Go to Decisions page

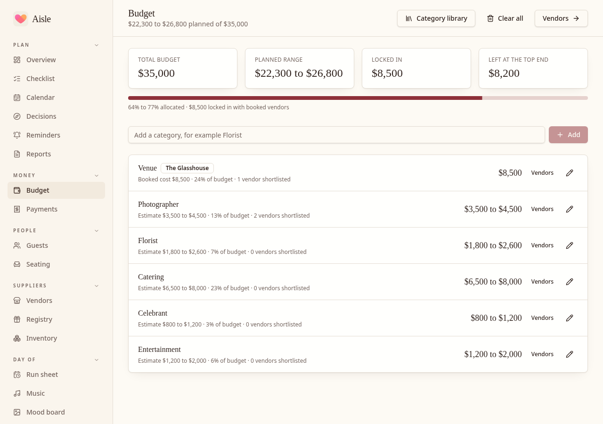pyautogui.click(x=56, y=116)
